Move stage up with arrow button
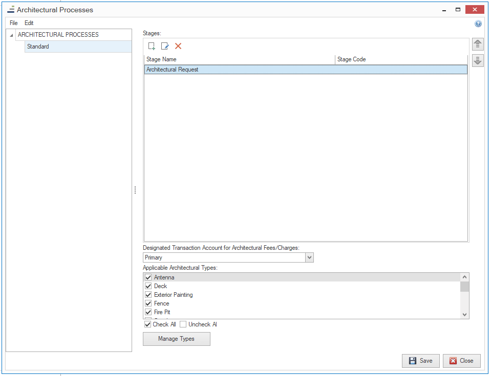Viewport: 491px width, 376px height. [x=478, y=44]
